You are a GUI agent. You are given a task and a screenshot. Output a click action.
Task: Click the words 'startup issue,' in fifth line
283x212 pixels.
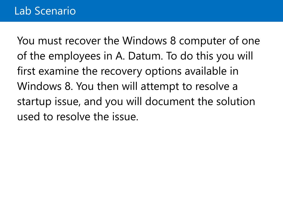pyautogui.click(x=49, y=102)
